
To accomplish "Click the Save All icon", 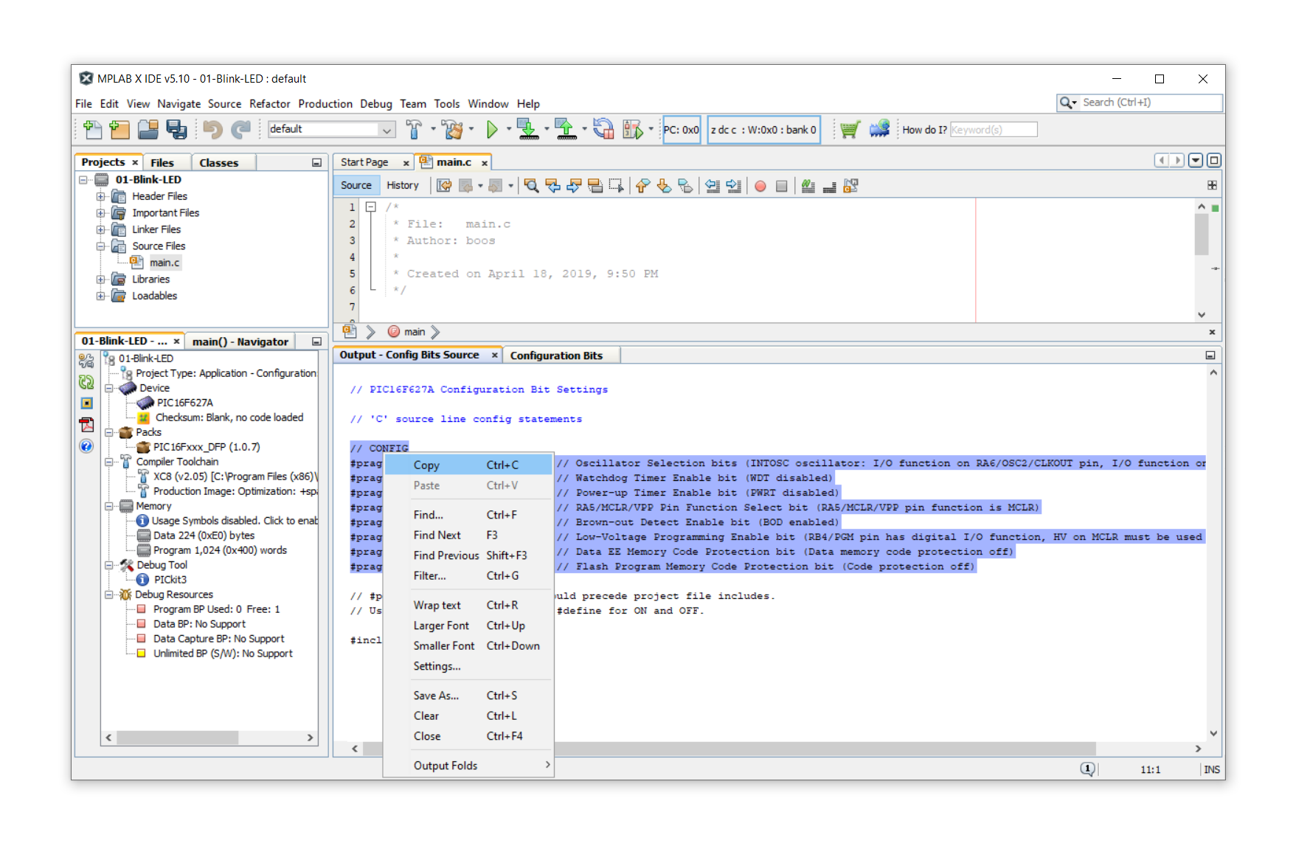I will [176, 130].
